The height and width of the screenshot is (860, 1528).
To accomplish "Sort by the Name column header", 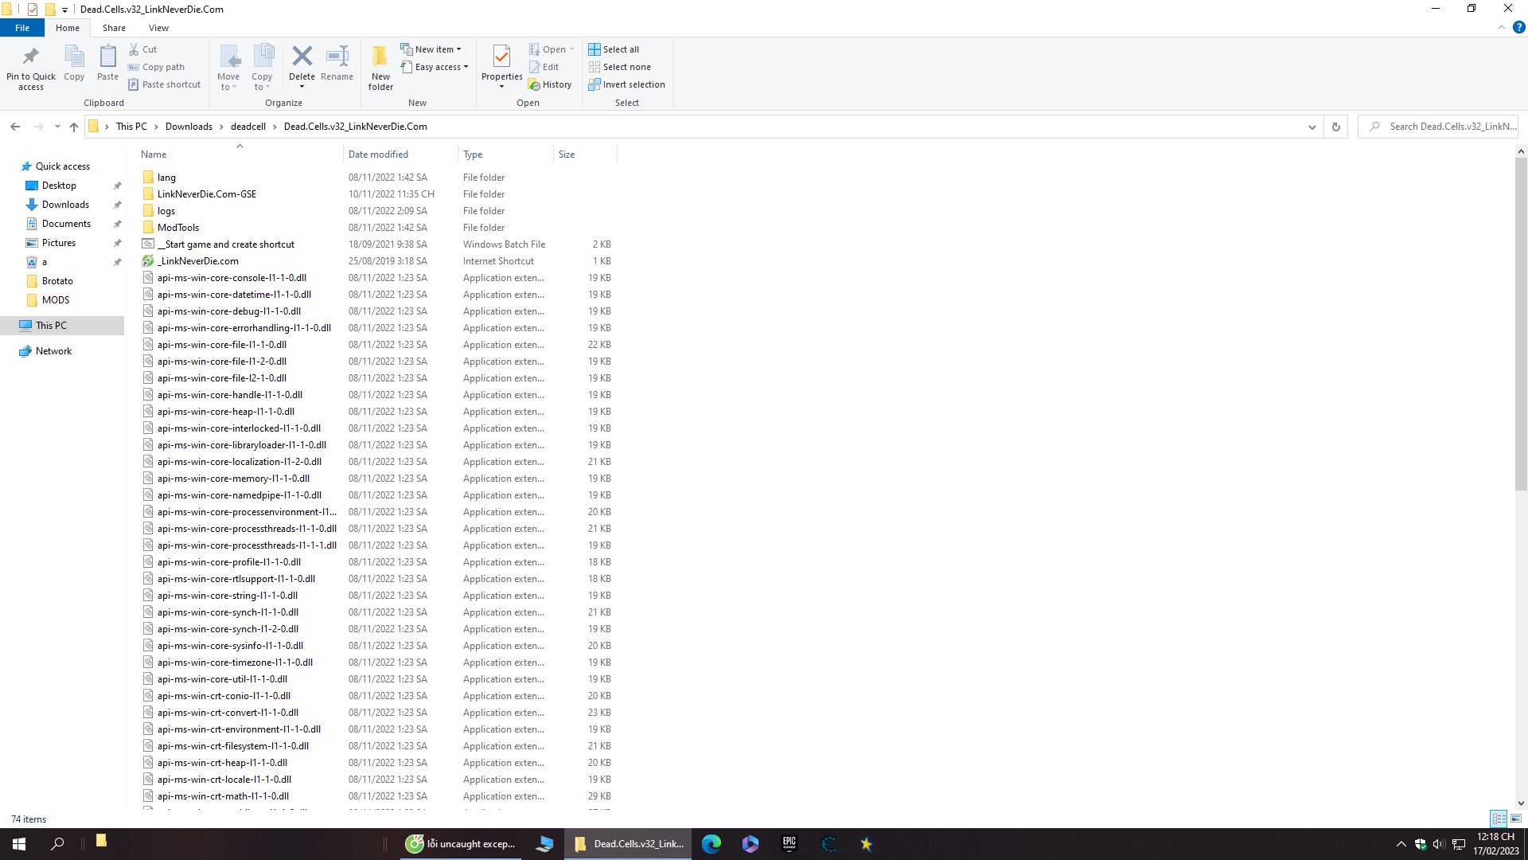I will [154, 154].
